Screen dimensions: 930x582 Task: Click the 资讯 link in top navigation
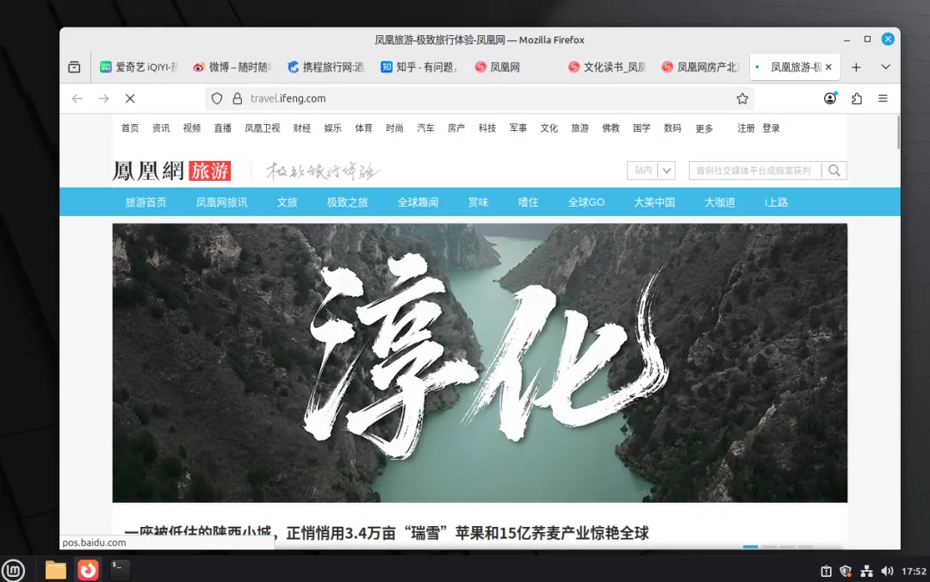[x=161, y=128]
